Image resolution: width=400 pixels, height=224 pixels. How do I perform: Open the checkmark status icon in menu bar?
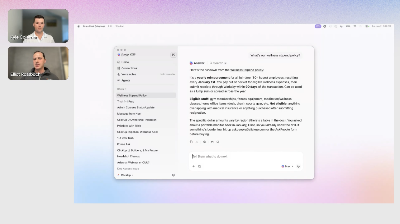click(x=325, y=26)
